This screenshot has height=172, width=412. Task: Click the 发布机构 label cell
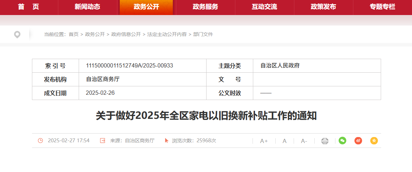pos(55,79)
